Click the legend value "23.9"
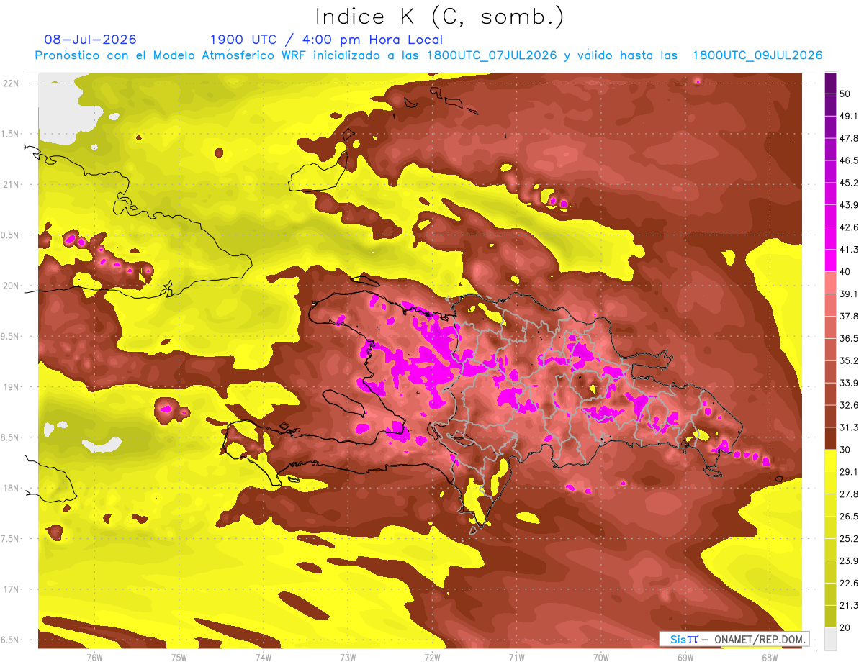This screenshot has height=667, width=864. pyautogui.click(x=849, y=561)
